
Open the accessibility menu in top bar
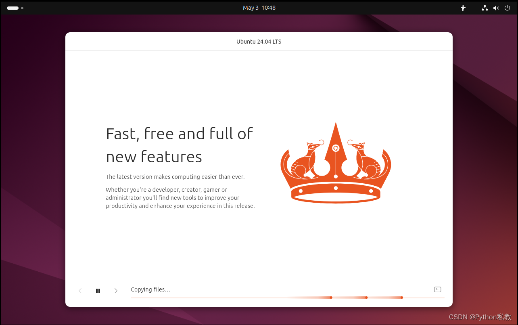[463, 8]
